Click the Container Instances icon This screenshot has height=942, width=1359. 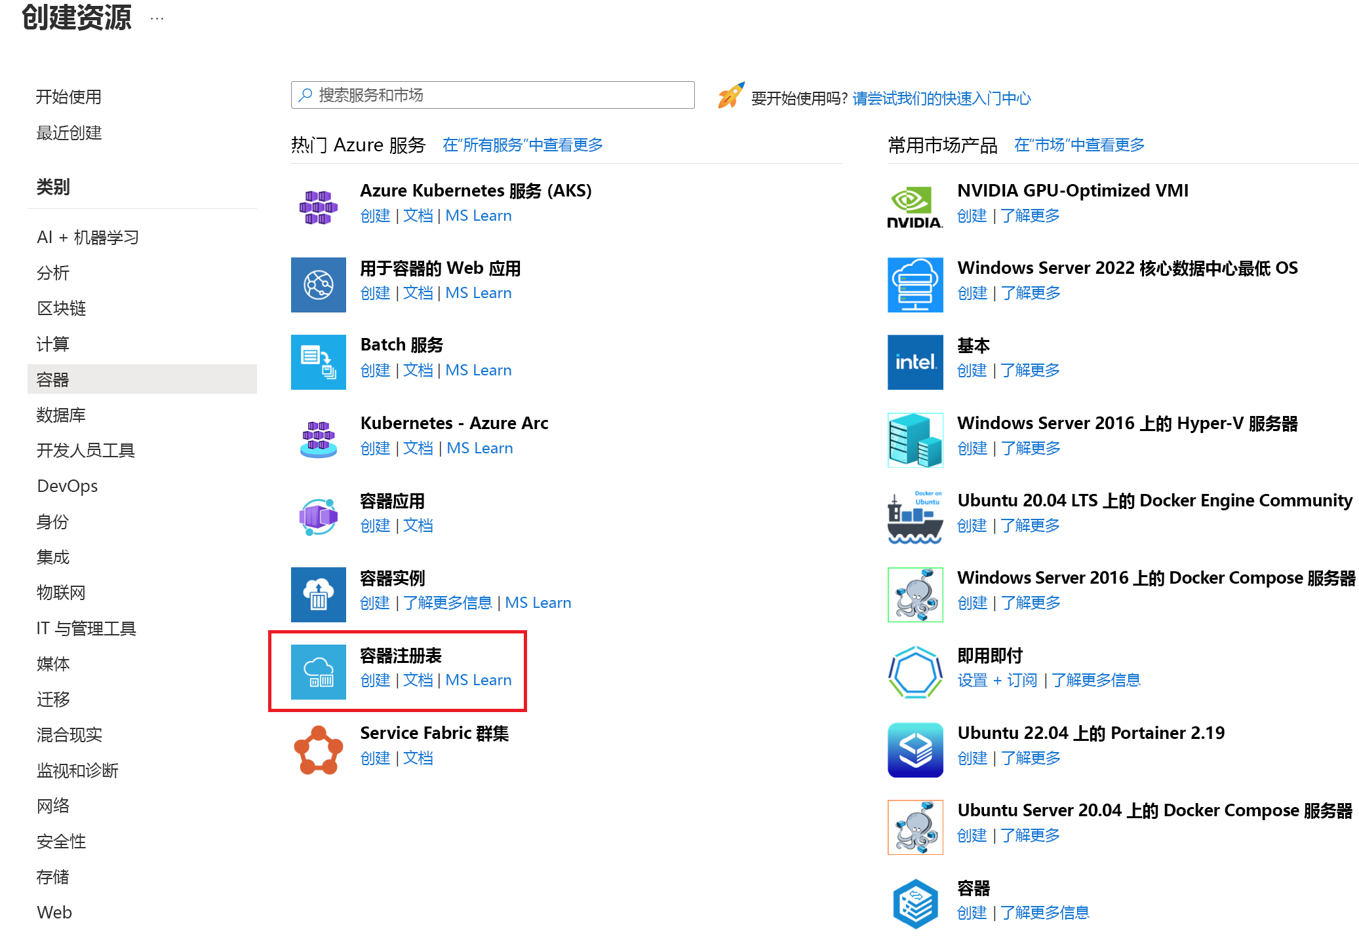pyautogui.click(x=318, y=594)
